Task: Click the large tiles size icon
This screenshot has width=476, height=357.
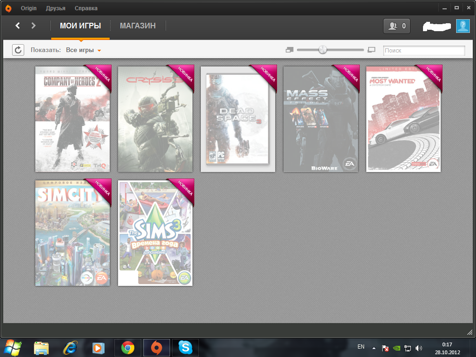Action: 371,50
